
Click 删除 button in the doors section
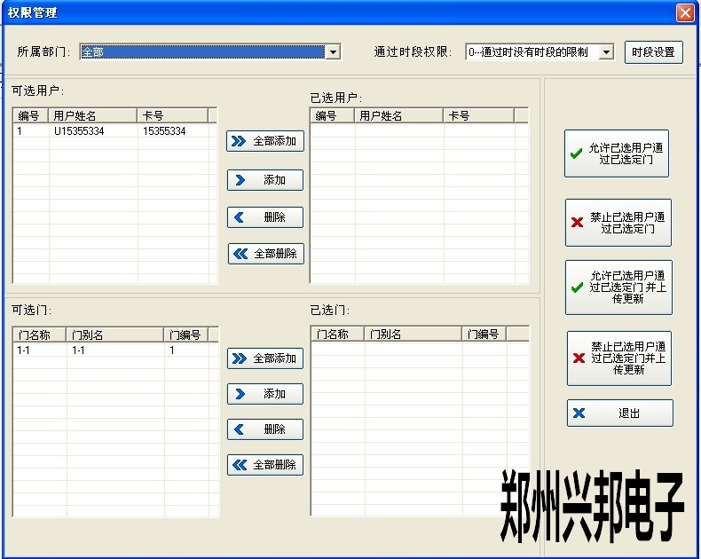265,429
